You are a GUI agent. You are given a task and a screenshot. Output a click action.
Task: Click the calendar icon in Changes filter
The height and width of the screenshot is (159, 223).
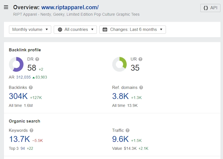(105, 29)
